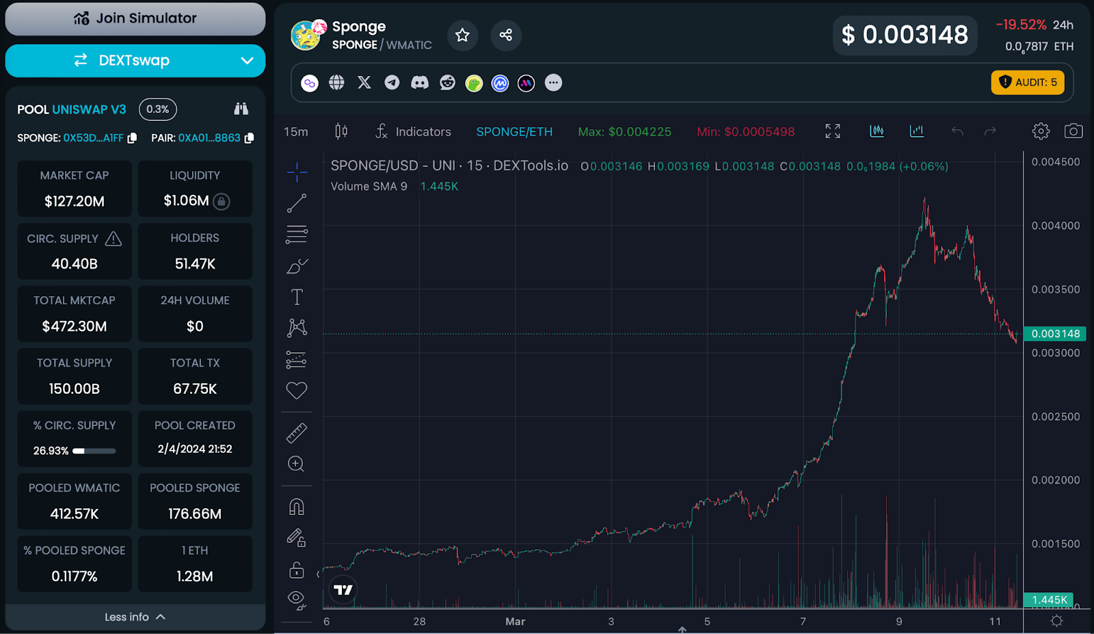Undo the last chart action
The image size is (1094, 634).
point(957,131)
